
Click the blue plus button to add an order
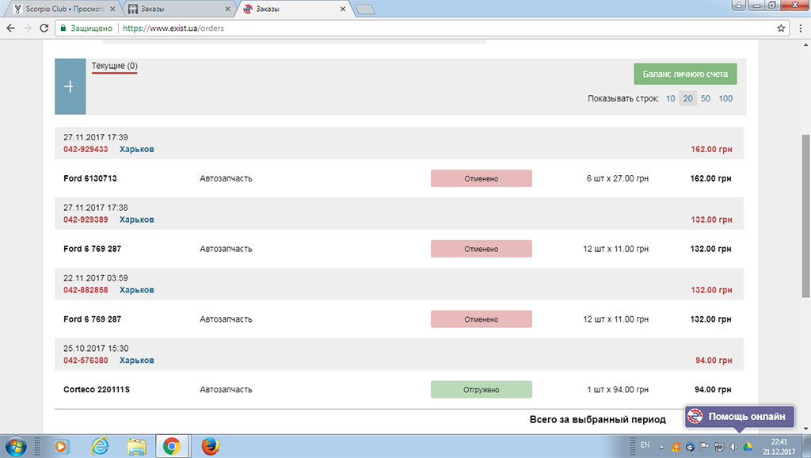pos(70,86)
